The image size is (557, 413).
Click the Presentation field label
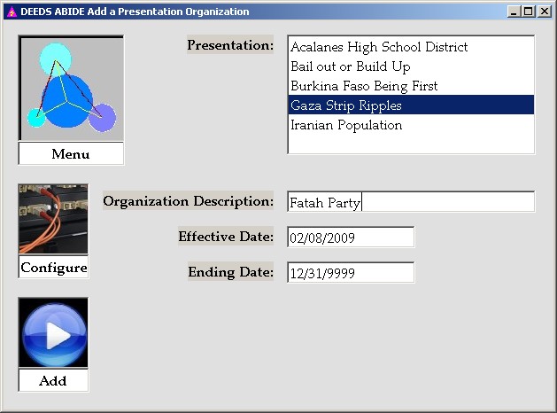[230, 45]
